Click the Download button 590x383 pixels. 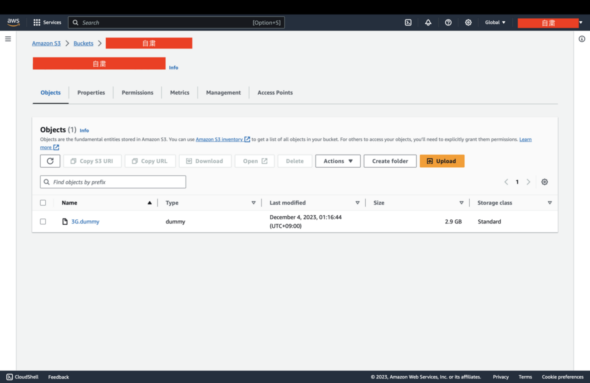click(205, 161)
